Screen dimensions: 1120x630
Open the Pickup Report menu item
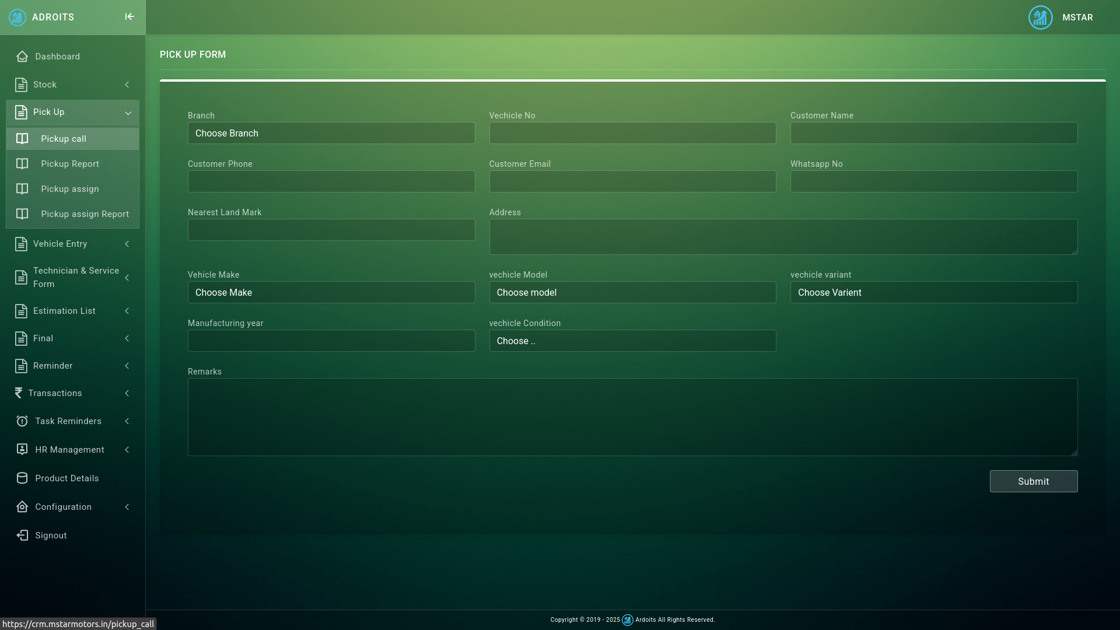(x=70, y=164)
